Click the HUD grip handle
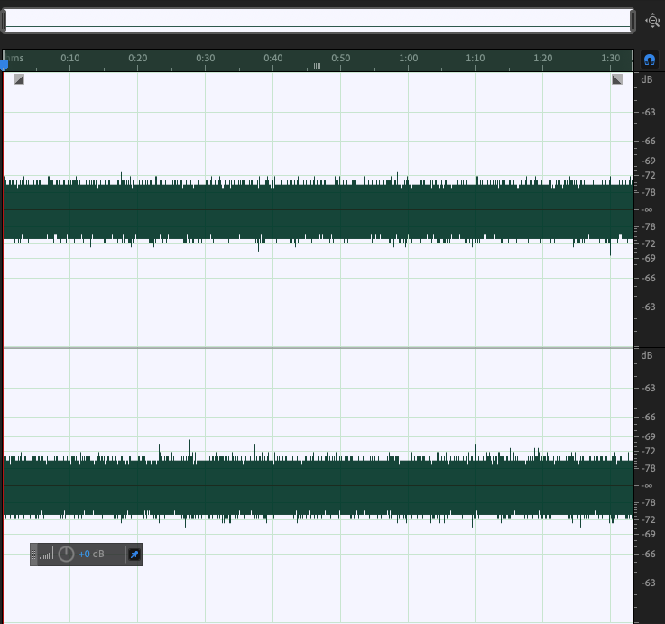665x624 pixels. coord(34,554)
